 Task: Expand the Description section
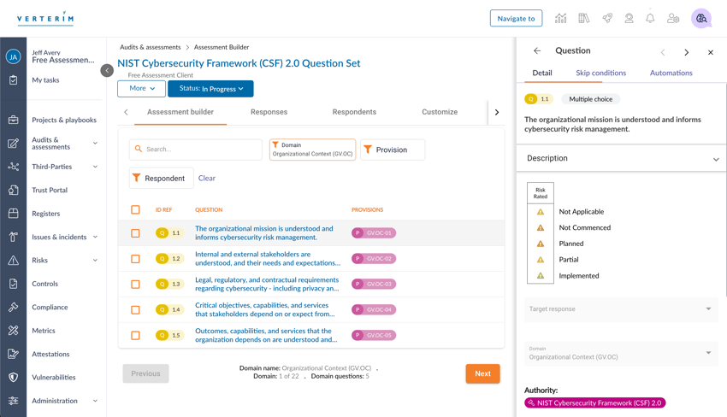[x=621, y=158]
